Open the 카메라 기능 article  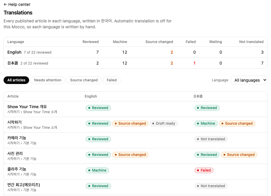[x=17, y=138]
